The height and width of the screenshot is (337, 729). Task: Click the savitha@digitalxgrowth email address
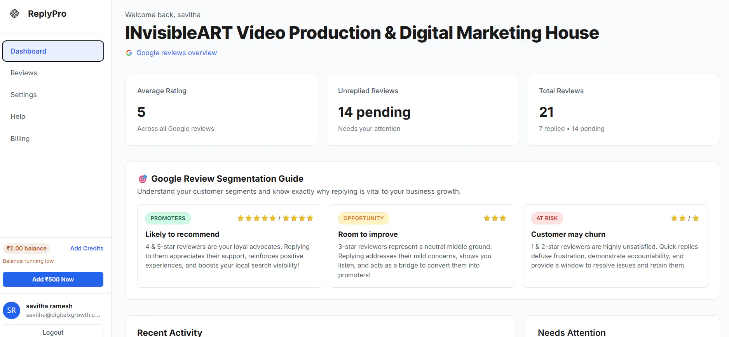63,315
